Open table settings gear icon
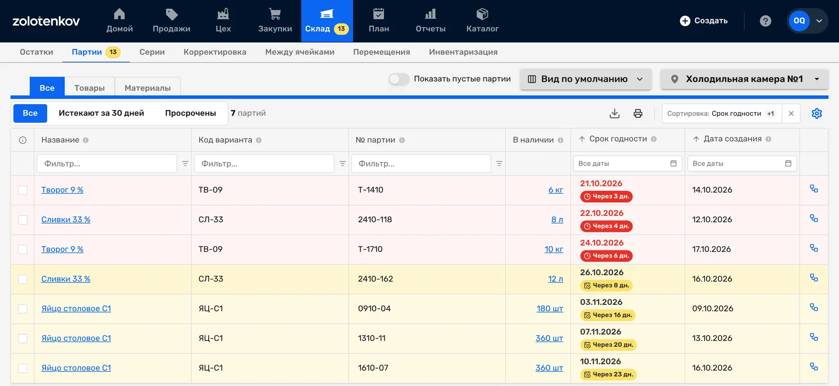The image size is (839, 386). click(x=817, y=114)
